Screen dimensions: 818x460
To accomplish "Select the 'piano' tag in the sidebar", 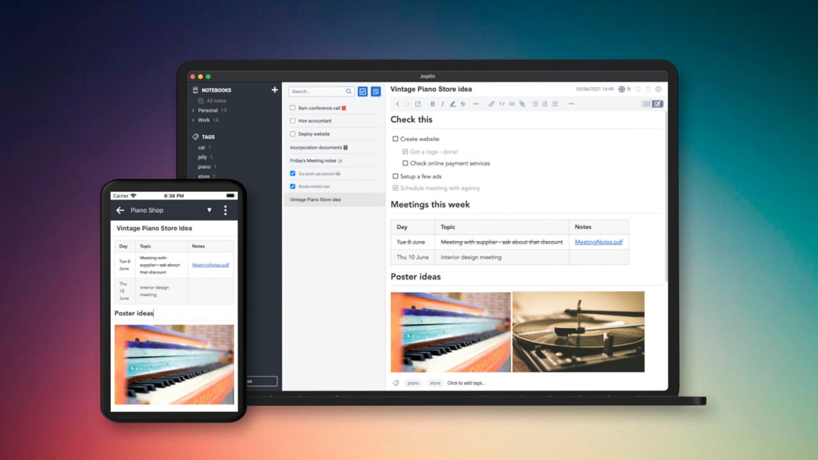I will (x=204, y=167).
